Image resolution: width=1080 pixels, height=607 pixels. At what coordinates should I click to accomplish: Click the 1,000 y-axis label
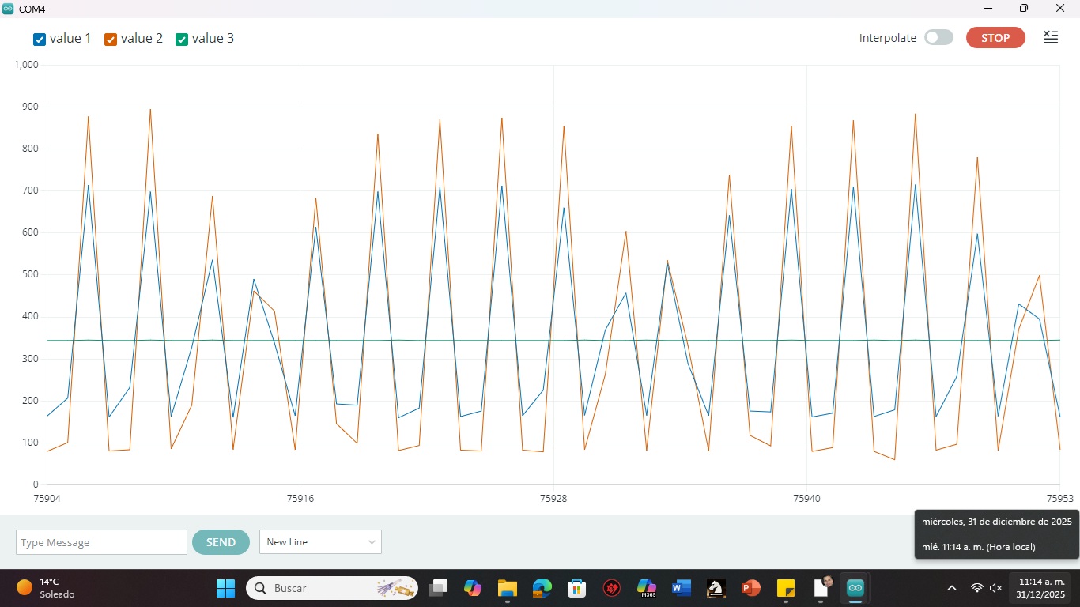coord(27,65)
